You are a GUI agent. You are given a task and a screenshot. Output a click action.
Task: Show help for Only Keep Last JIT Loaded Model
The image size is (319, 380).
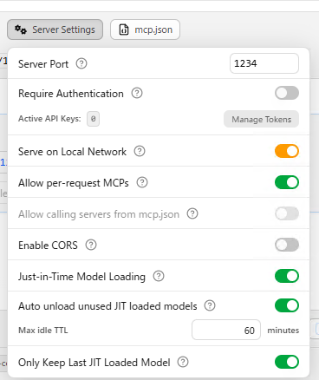pos(183,362)
